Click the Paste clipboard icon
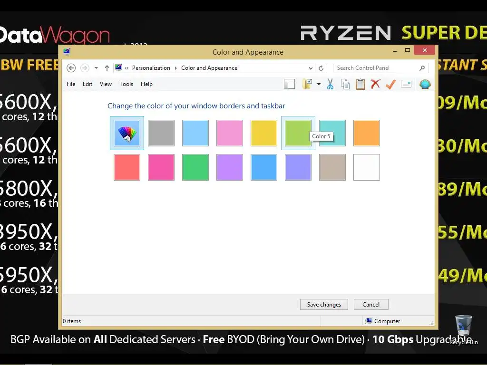487x365 pixels. pos(360,84)
